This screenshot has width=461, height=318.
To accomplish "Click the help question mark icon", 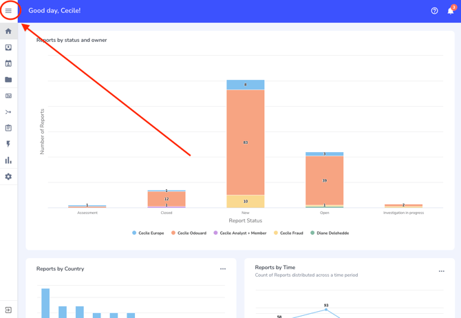I will coord(434,11).
